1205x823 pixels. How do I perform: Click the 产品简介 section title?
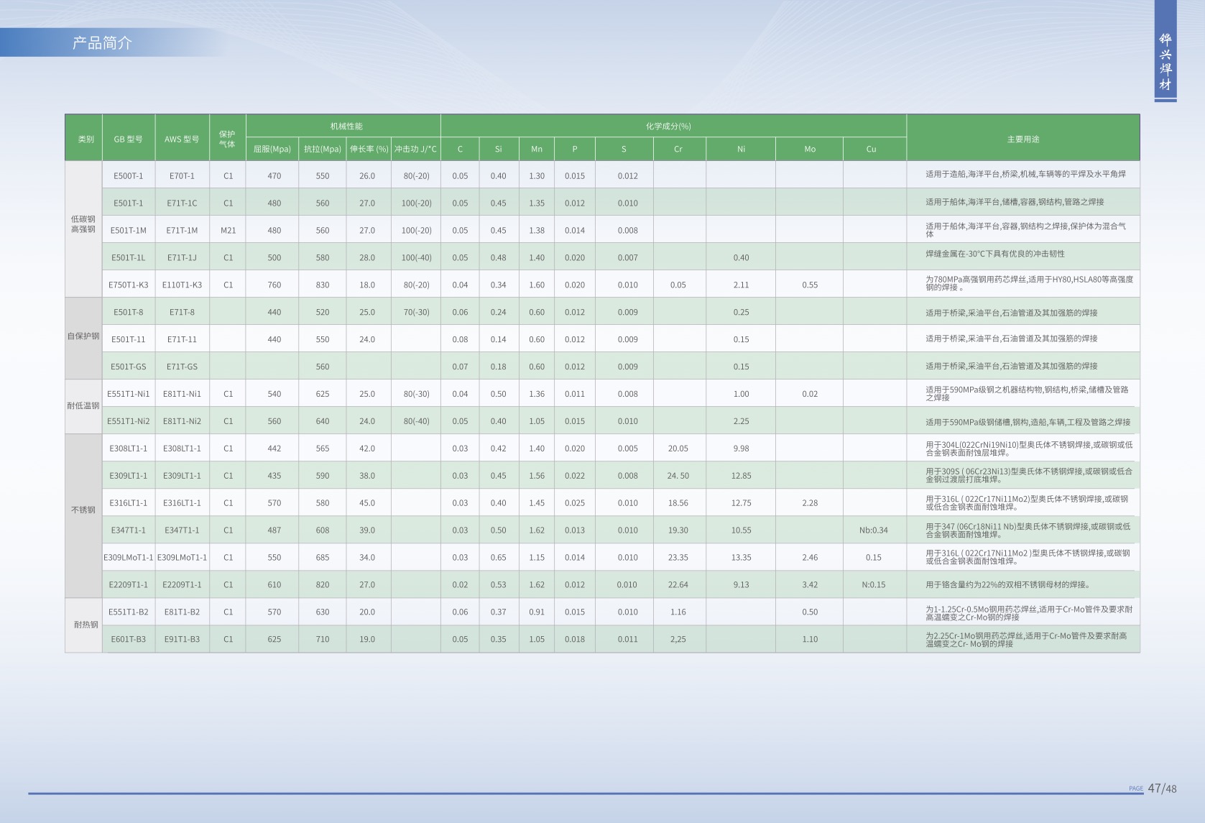(x=102, y=43)
